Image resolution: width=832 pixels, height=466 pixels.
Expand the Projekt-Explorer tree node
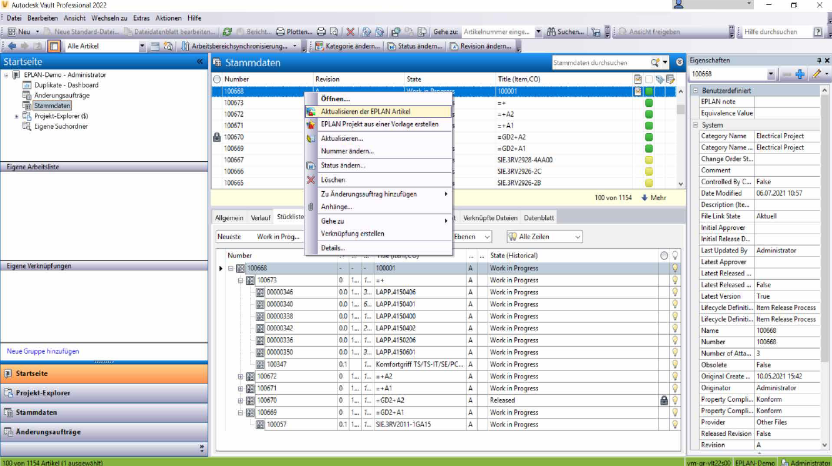[x=16, y=116]
